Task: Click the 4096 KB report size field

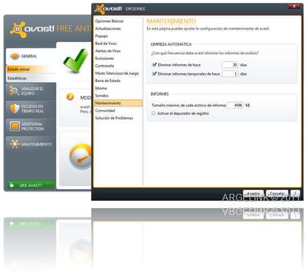Action: (235, 105)
